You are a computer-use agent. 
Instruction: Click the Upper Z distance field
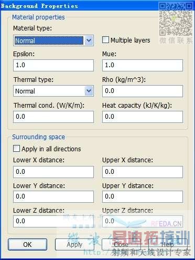[x=143, y=221]
